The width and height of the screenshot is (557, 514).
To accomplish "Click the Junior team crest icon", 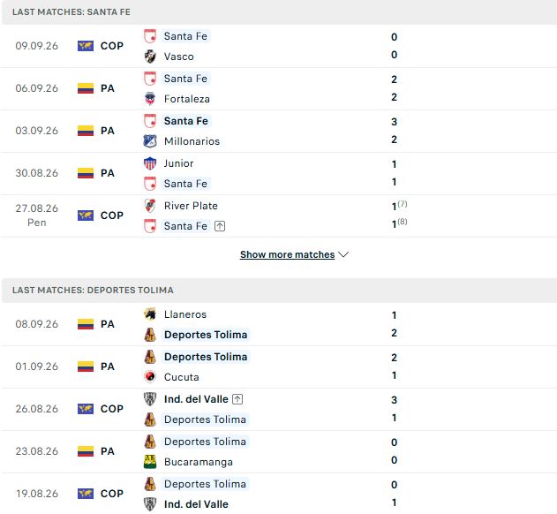I will click(x=150, y=163).
